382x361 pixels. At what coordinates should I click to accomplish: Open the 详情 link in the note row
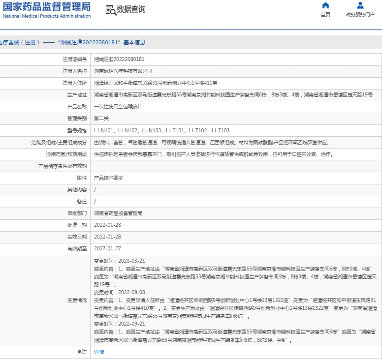tap(99, 352)
